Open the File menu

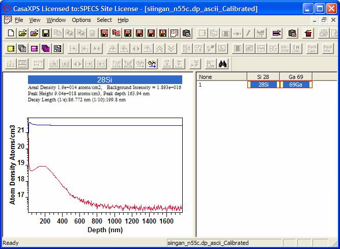[x=19, y=20]
